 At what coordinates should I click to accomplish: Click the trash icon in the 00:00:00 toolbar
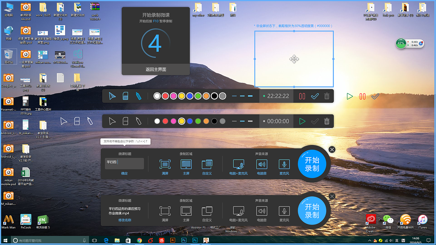pyautogui.click(x=327, y=121)
